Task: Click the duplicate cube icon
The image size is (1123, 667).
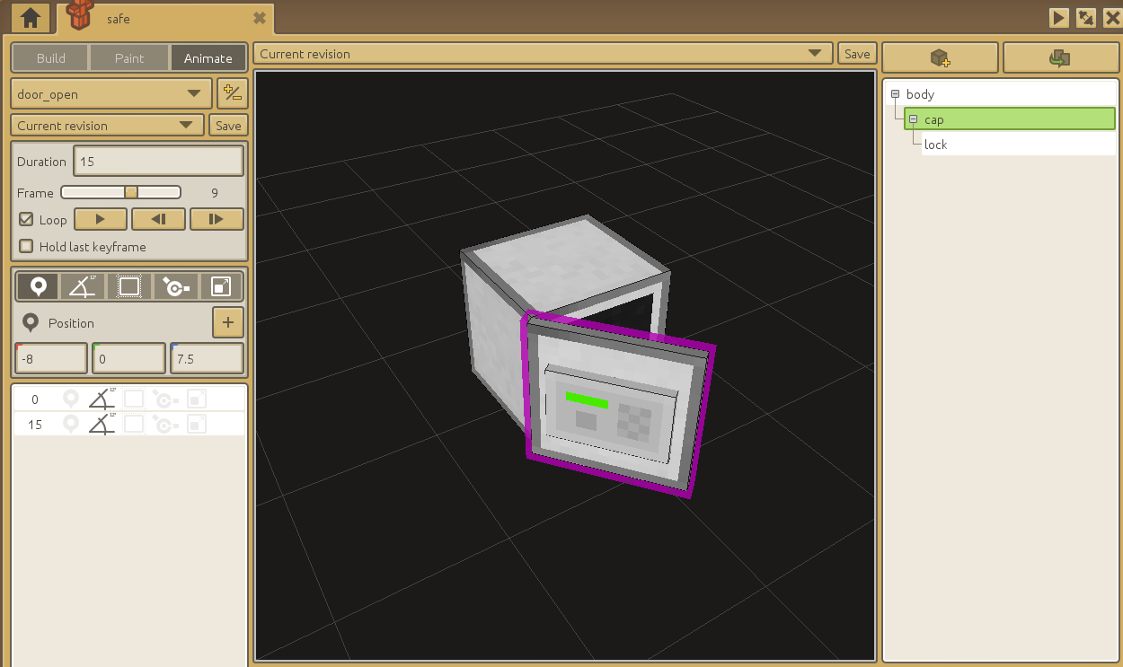Action: (1060, 58)
